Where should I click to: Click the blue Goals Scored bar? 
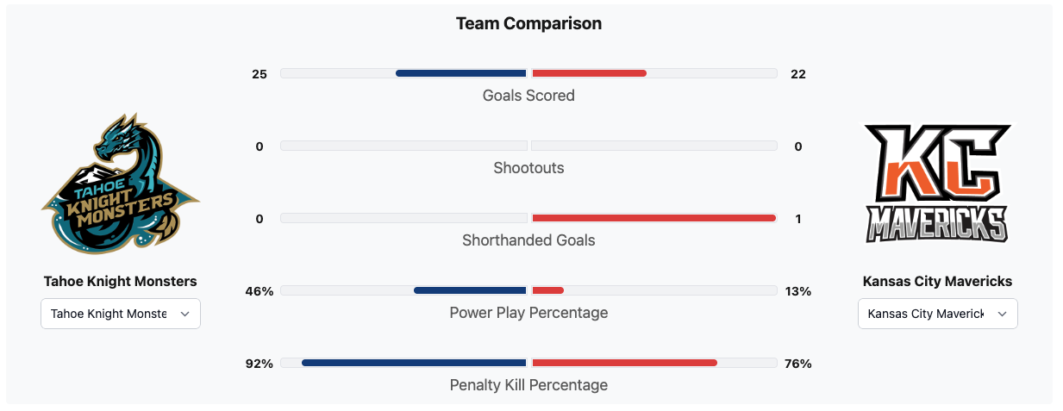[x=461, y=73]
